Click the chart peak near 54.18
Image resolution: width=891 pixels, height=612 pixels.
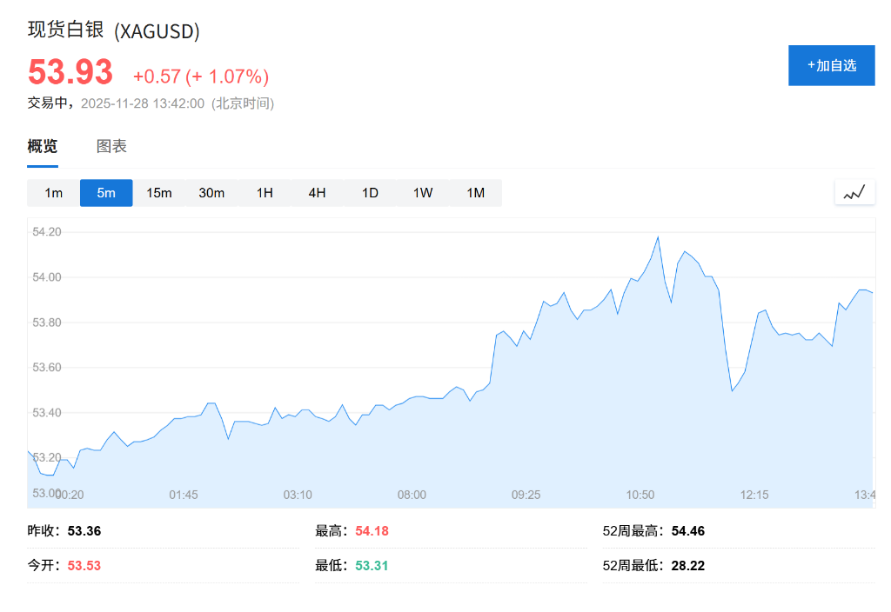[x=659, y=236]
